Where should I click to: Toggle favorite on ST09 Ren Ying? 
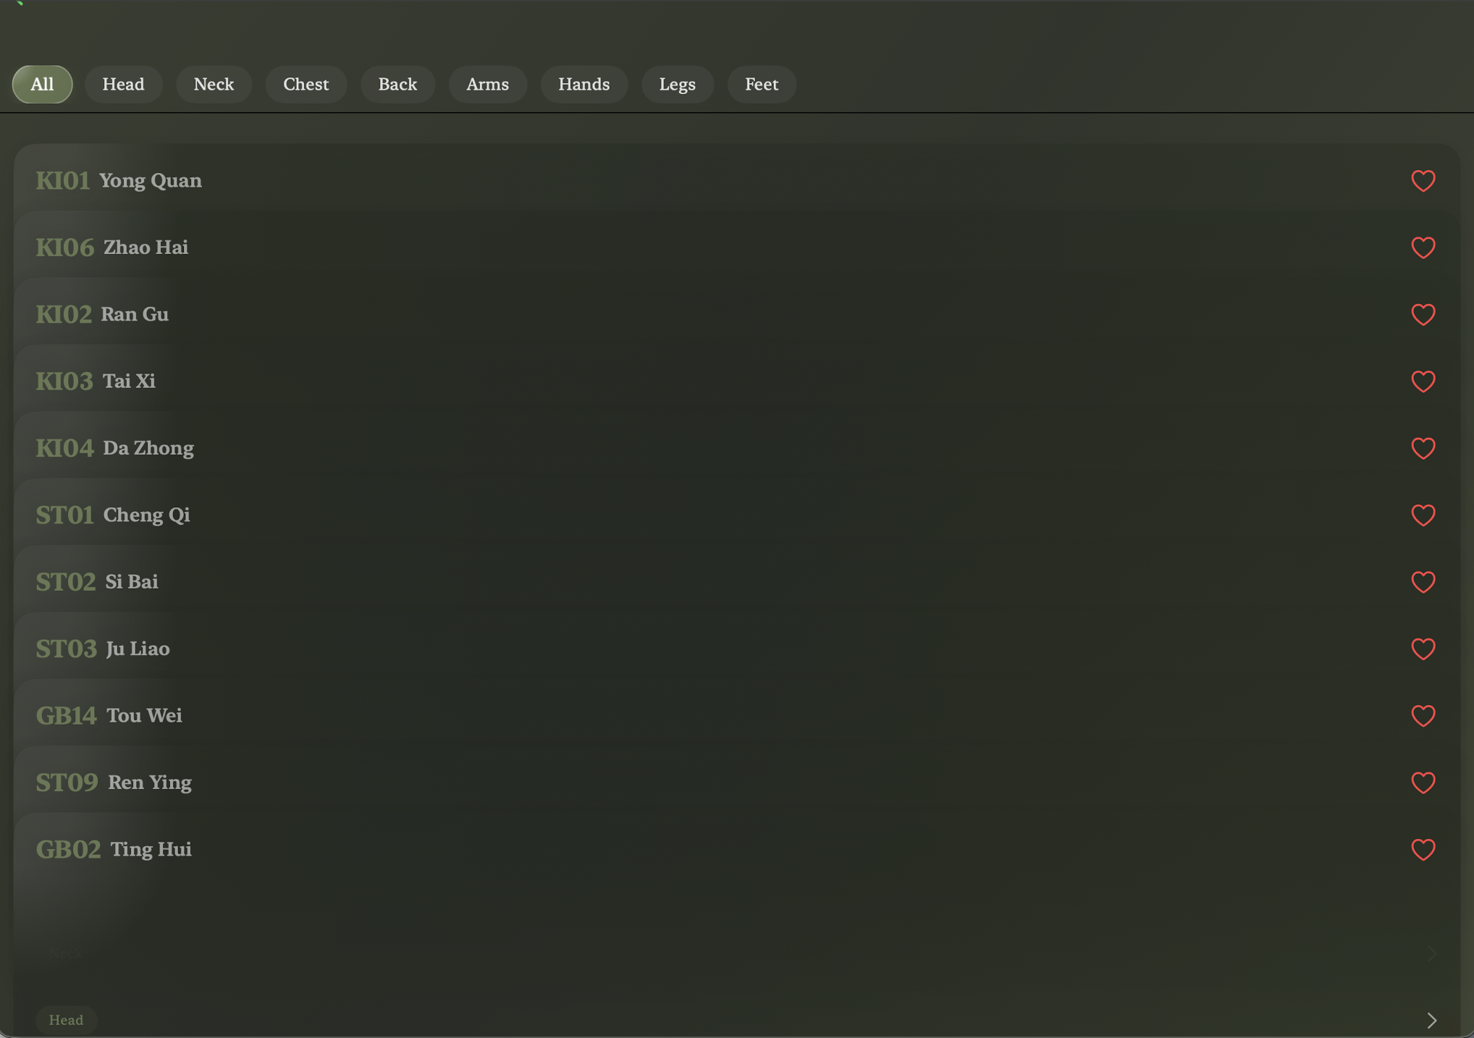point(1423,782)
